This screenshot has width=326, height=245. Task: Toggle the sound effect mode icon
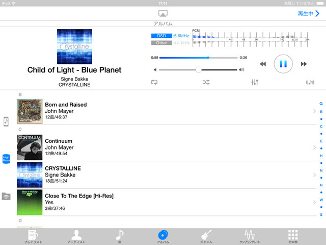tap(309, 82)
